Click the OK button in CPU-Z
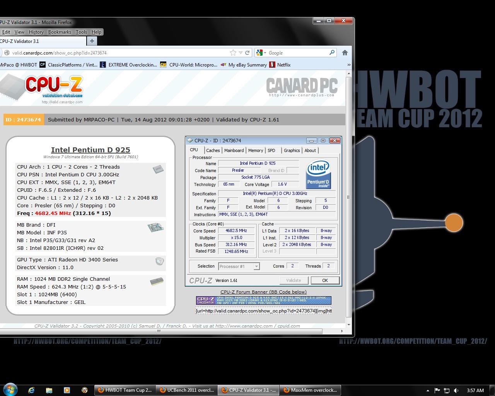The height and width of the screenshot is (396, 495). pos(325,280)
